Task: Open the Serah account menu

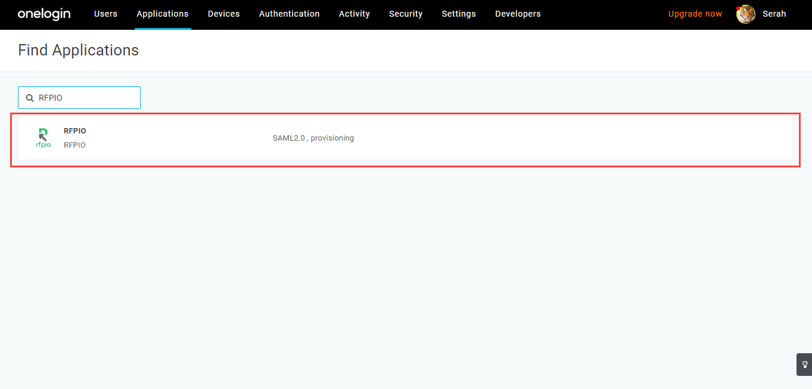Action: (774, 14)
